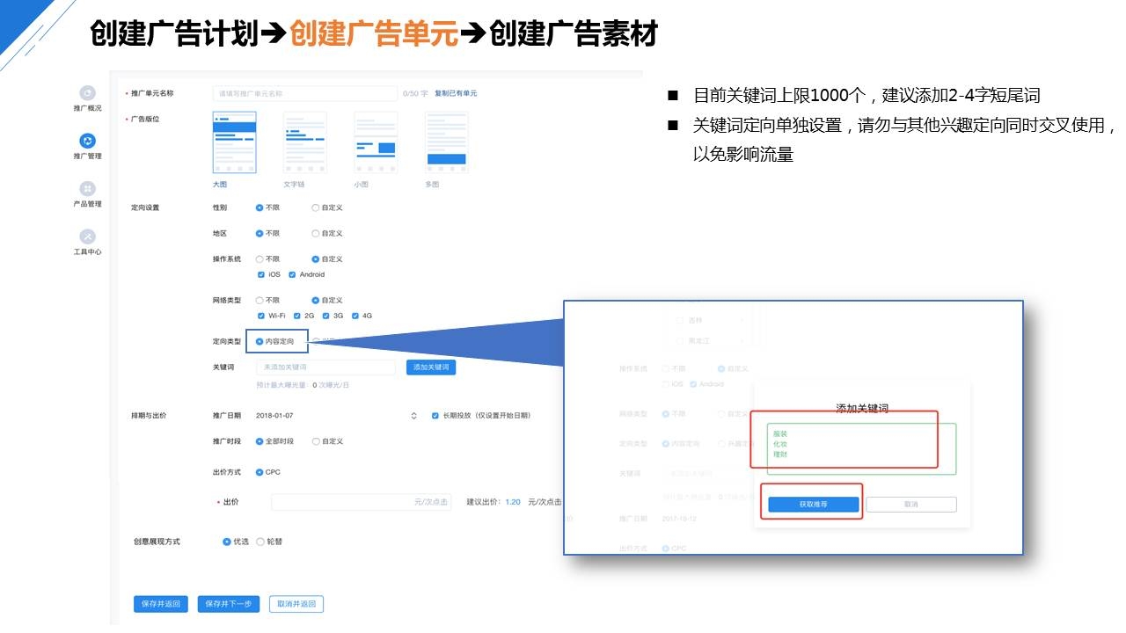Click 保存并下一步 button
Screen dimensions: 1126x633
[228, 604]
